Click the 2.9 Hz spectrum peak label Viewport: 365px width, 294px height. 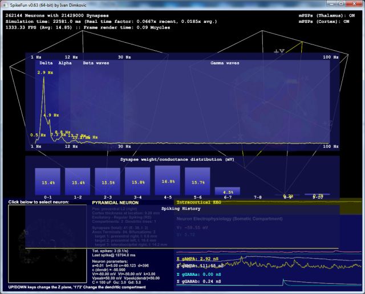45,72
